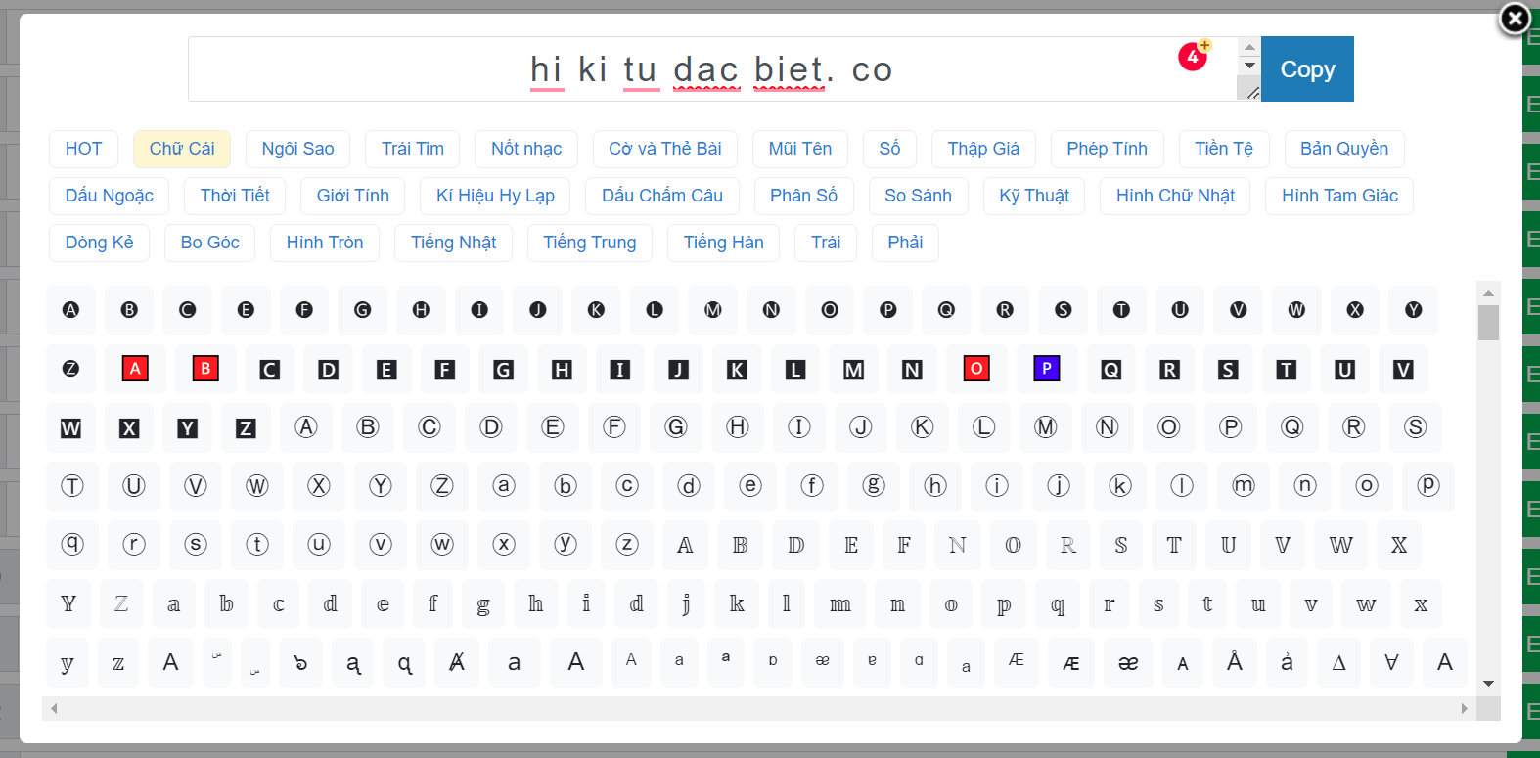Switch to Ngôi Sao category
Screen dimensions: 1540x758
(297, 149)
